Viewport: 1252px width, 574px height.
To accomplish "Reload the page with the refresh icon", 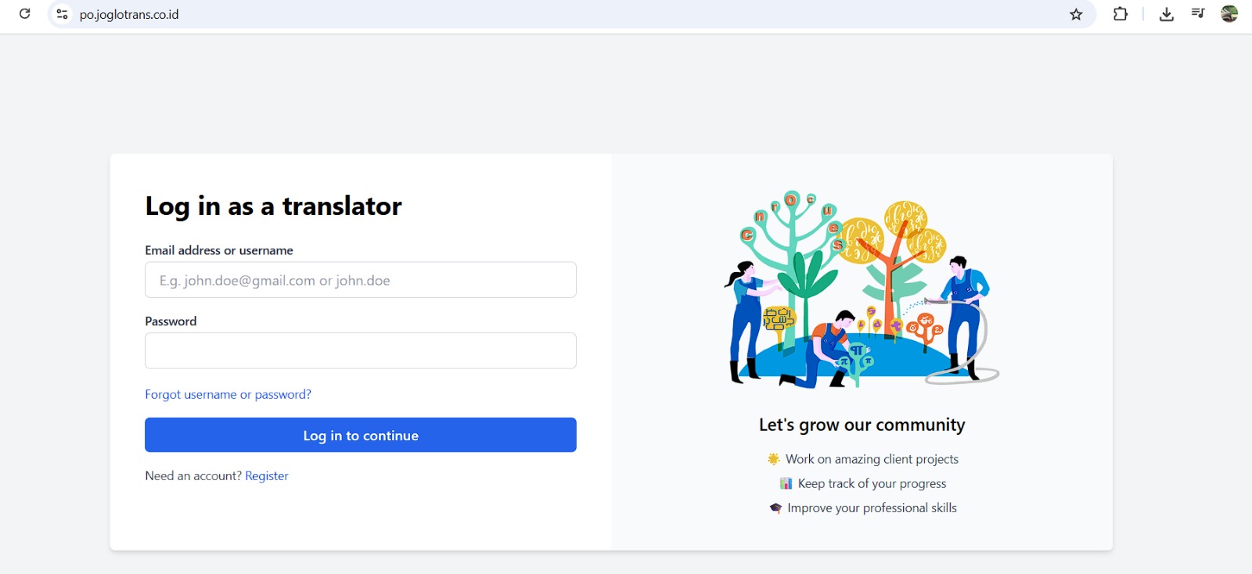I will [x=25, y=14].
